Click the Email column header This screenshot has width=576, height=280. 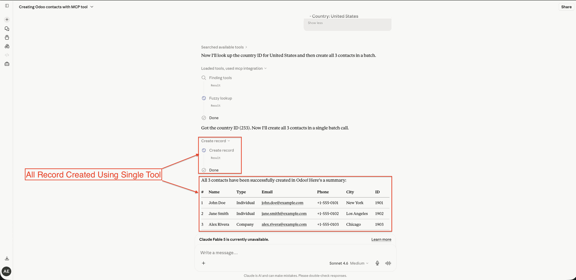coord(267,192)
